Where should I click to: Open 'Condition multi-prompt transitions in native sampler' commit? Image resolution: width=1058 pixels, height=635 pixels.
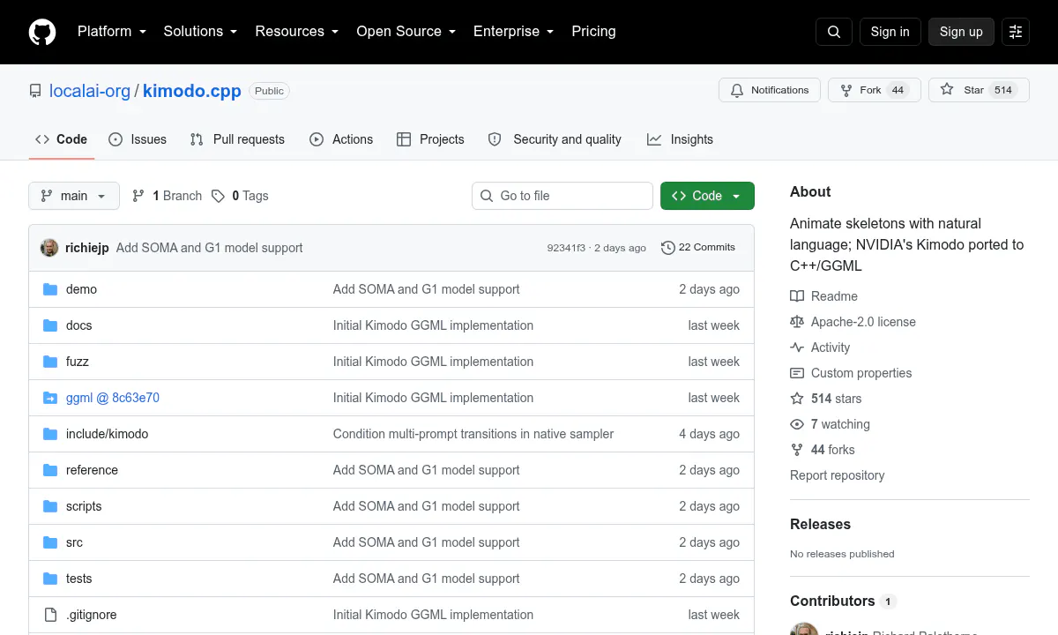click(x=473, y=434)
